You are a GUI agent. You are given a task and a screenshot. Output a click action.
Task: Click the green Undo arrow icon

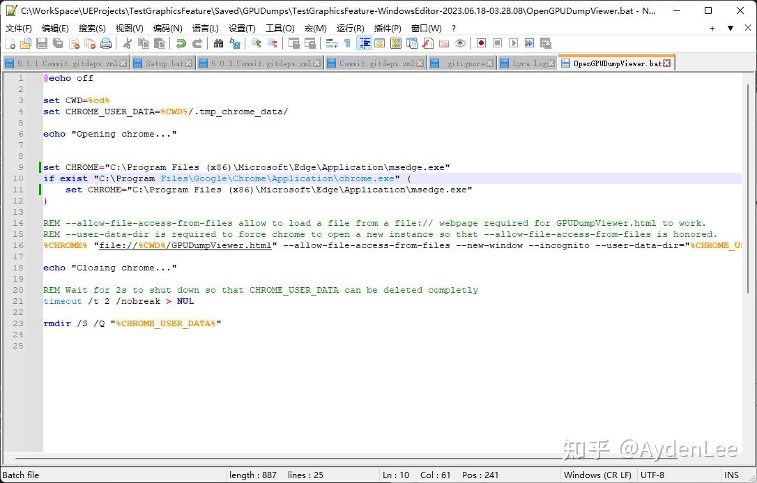(181, 43)
